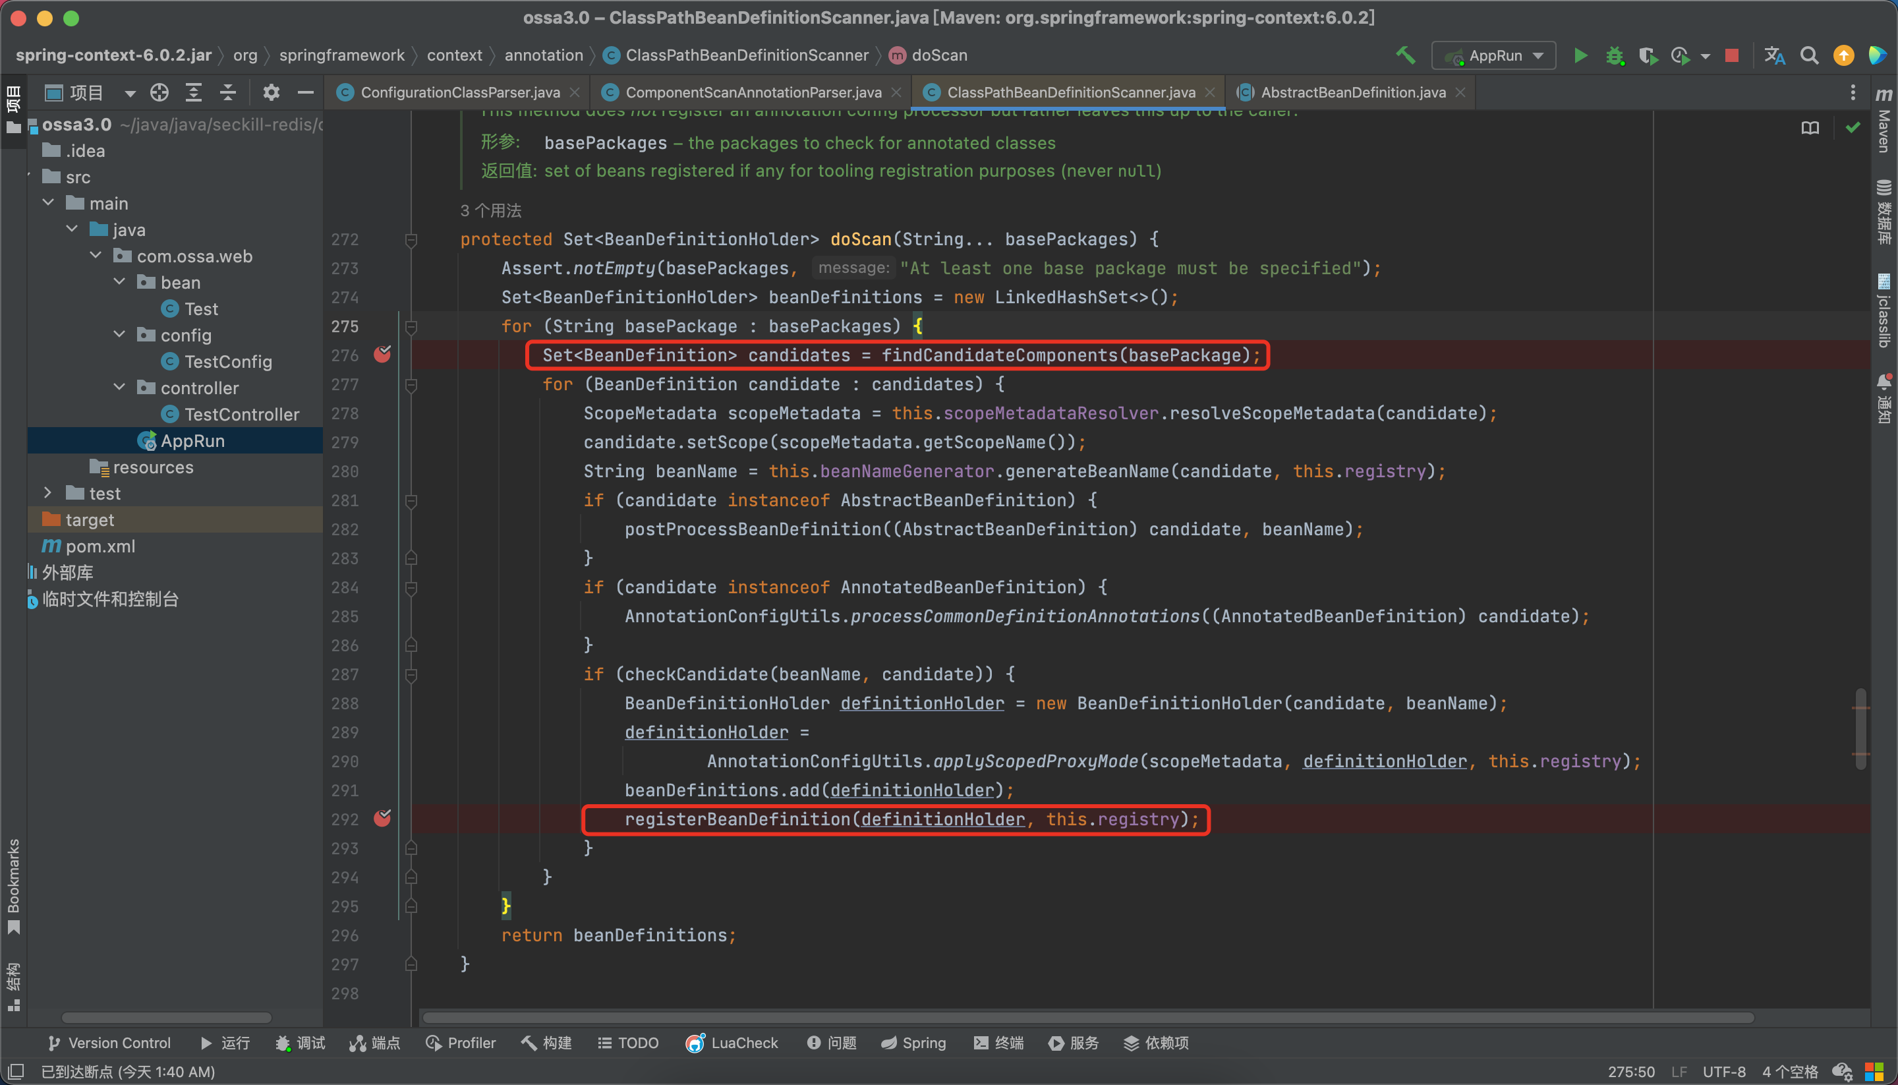Select opened file target icon in project panel

pyautogui.click(x=159, y=92)
